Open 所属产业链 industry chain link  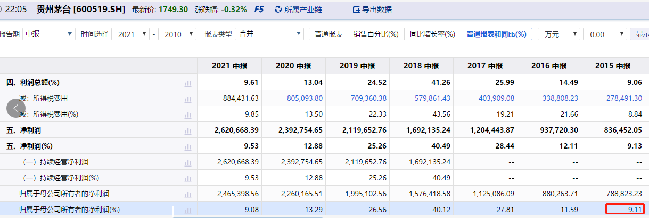click(298, 10)
